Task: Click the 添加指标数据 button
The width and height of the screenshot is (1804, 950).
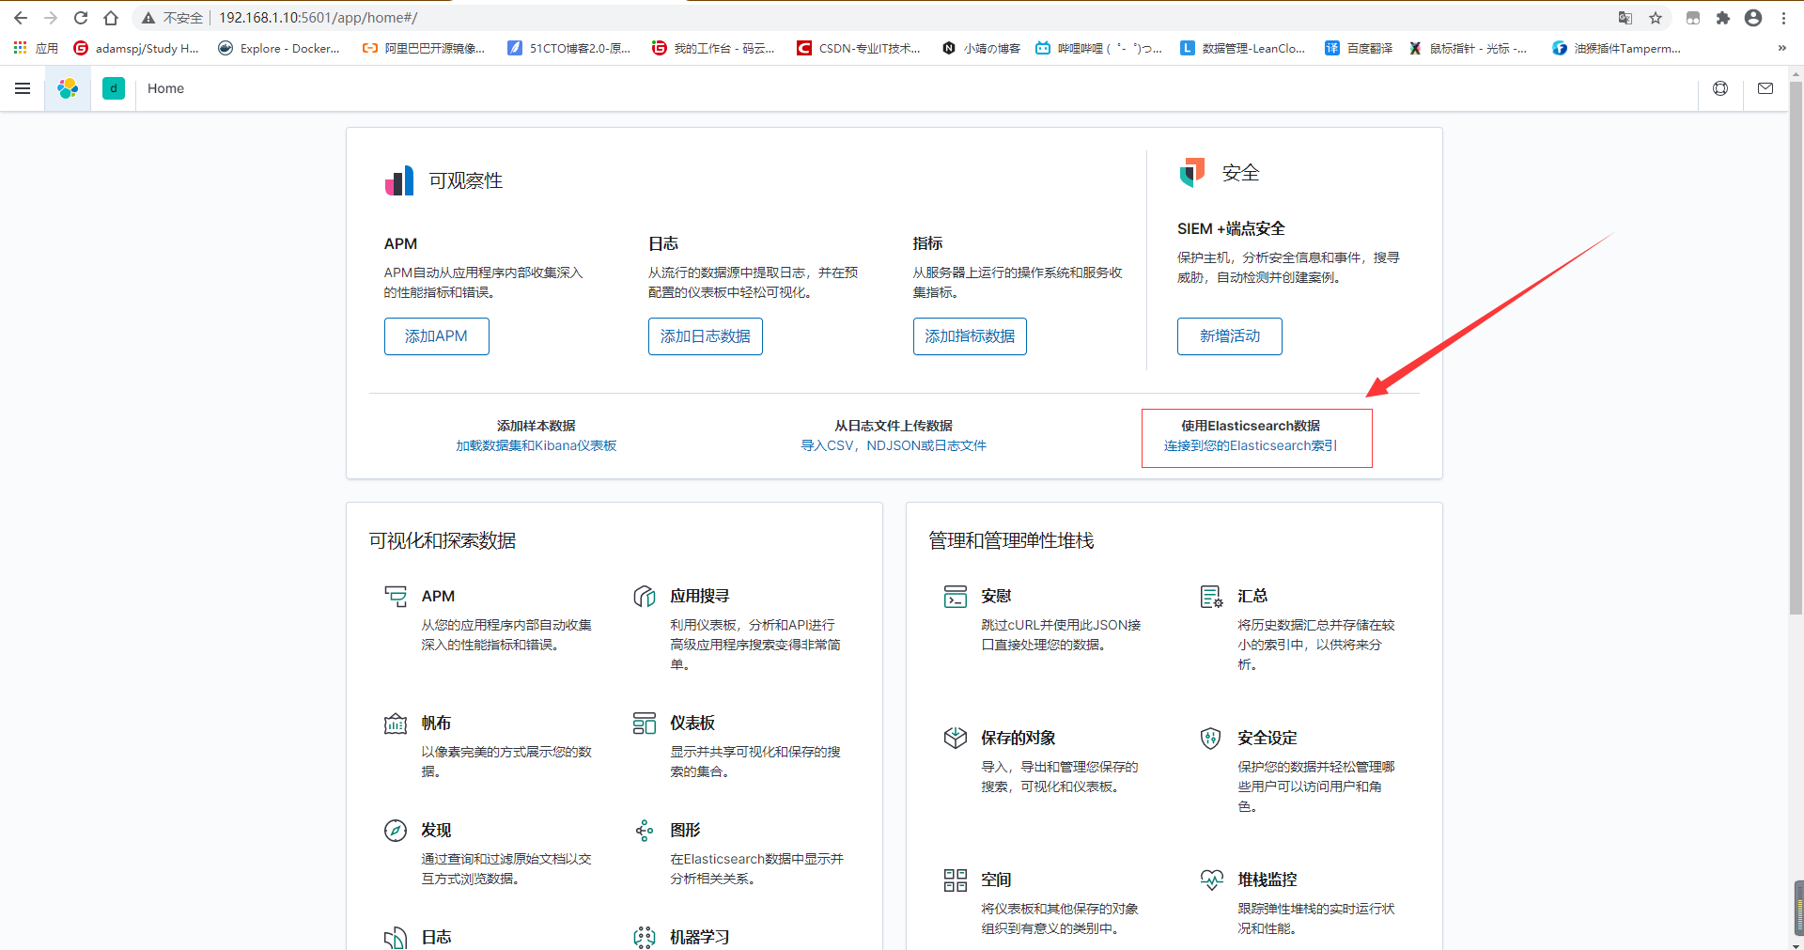Action: coord(970,336)
